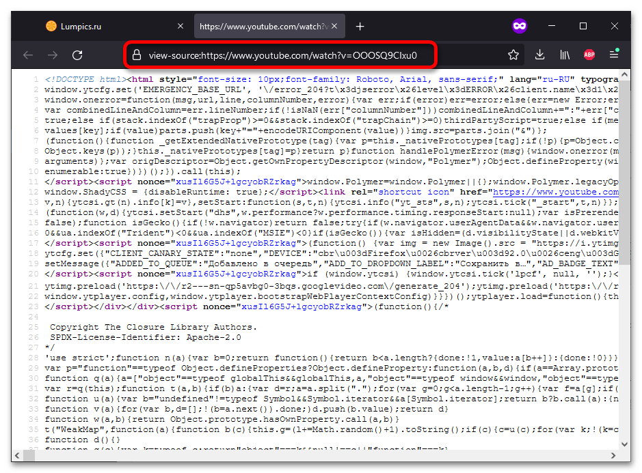Screen dimensions: 642x473
Task: Go back with the back arrow
Action: pyautogui.click(x=28, y=55)
